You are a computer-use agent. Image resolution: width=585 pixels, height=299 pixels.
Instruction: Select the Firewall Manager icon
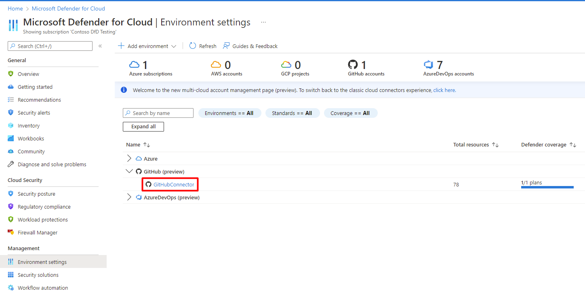[x=10, y=232]
